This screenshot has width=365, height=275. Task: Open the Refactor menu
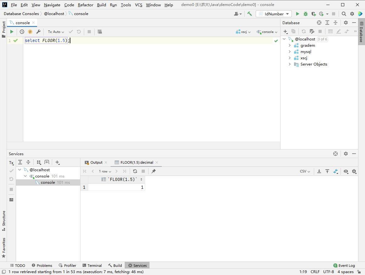coord(85,5)
